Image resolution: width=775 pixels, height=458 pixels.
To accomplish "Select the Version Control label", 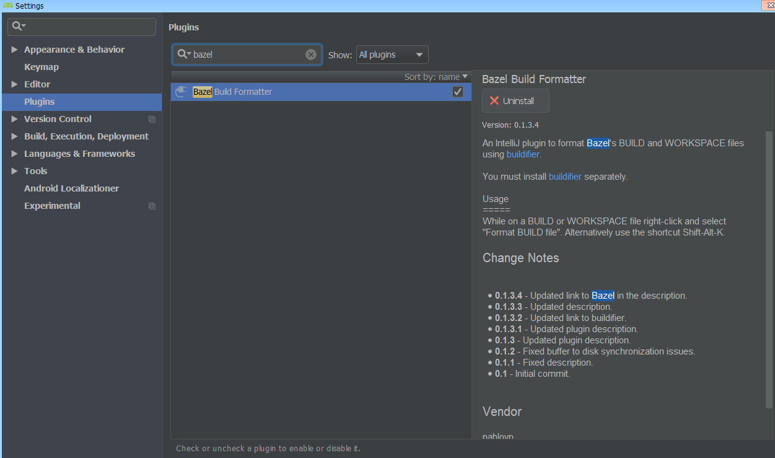I will click(x=58, y=119).
